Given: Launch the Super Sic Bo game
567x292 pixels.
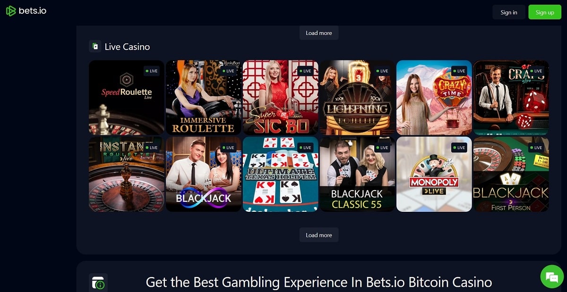Looking at the screenshot, I should (x=281, y=98).
